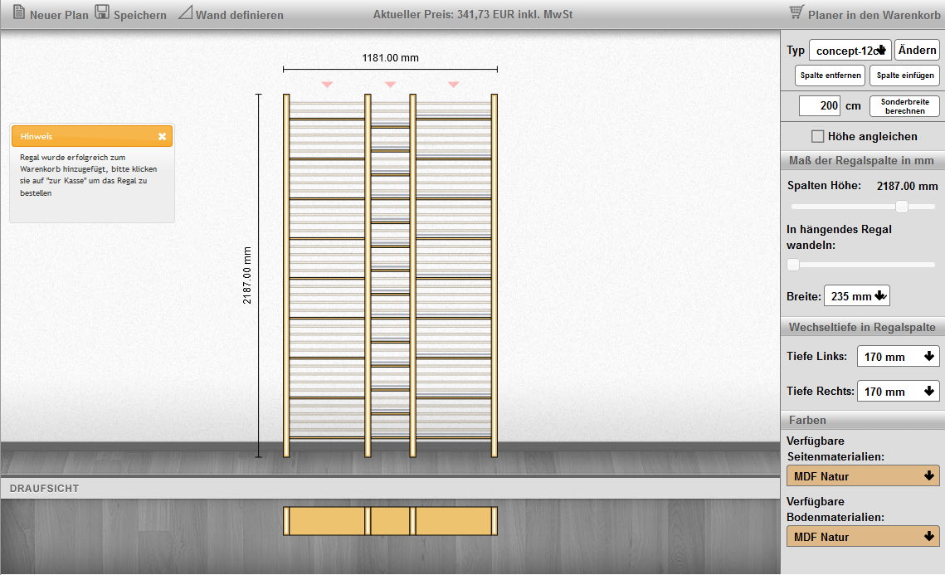Click the Wand definieren triangle icon
The width and height of the screenshot is (945, 575).
(x=185, y=12)
